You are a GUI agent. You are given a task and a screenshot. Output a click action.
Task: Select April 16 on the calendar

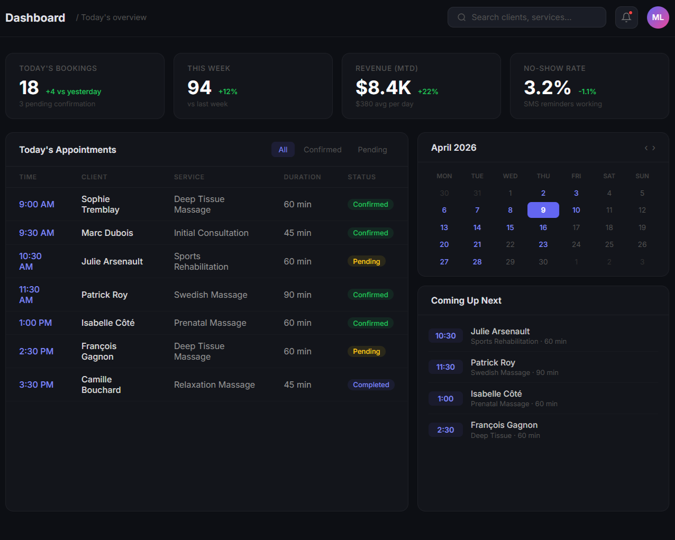pos(543,227)
